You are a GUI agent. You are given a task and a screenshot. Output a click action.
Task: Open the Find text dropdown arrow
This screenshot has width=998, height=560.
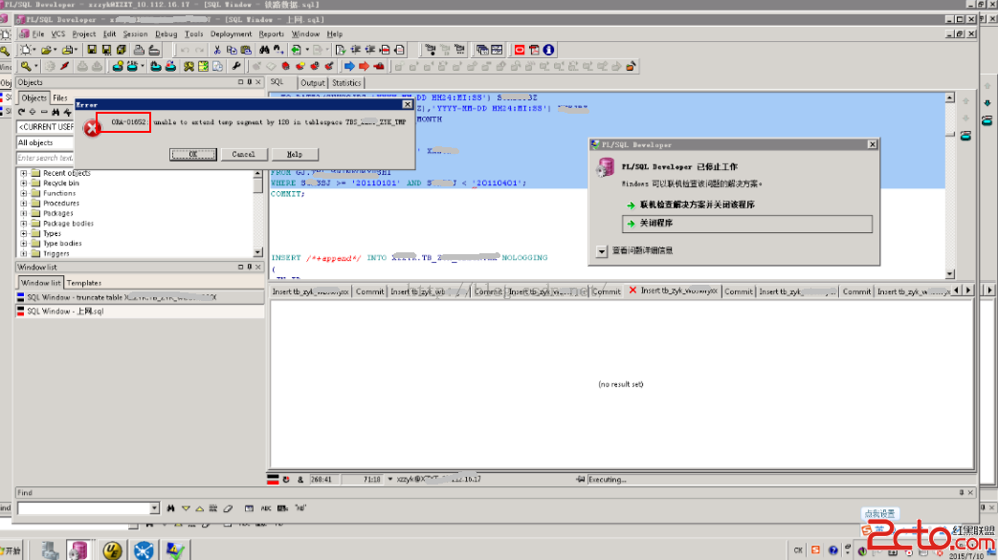pyautogui.click(x=154, y=508)
